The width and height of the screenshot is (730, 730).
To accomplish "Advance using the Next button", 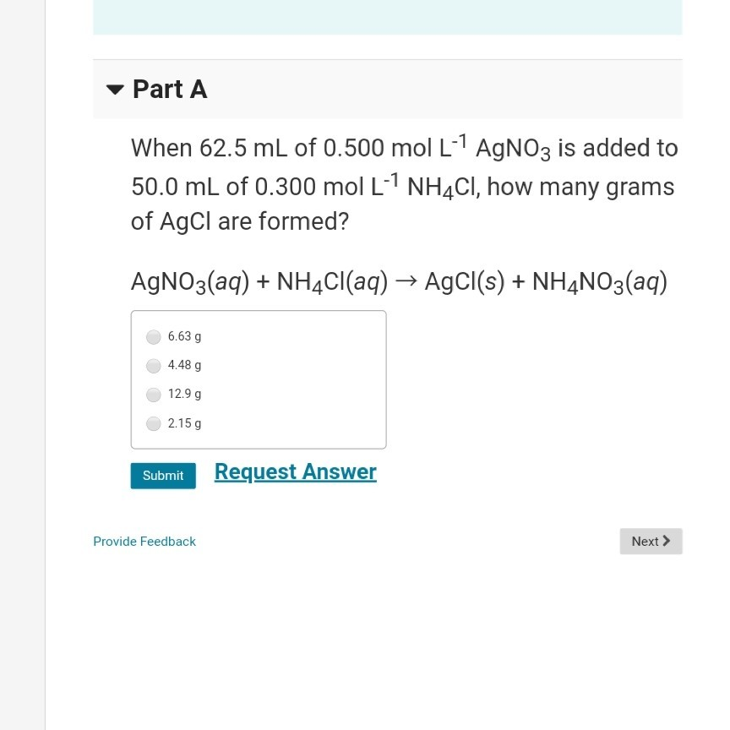I will click(651, 541).
